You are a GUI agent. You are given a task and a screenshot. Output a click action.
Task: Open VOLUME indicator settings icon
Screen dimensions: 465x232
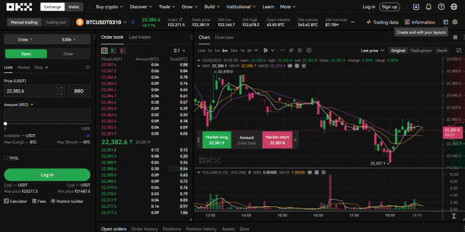317,172
